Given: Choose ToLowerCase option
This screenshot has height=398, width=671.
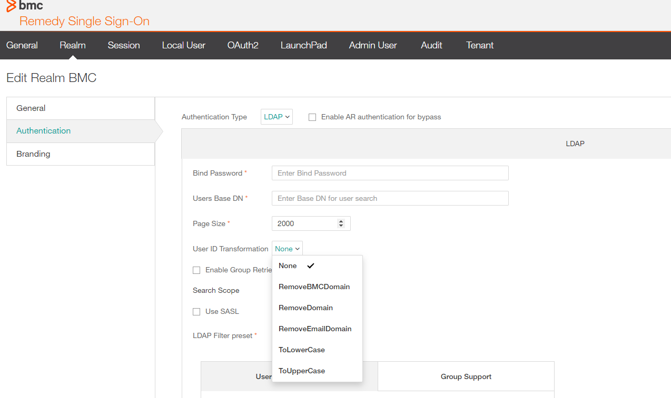Looking at the screenshot, I should click(317, 350).
